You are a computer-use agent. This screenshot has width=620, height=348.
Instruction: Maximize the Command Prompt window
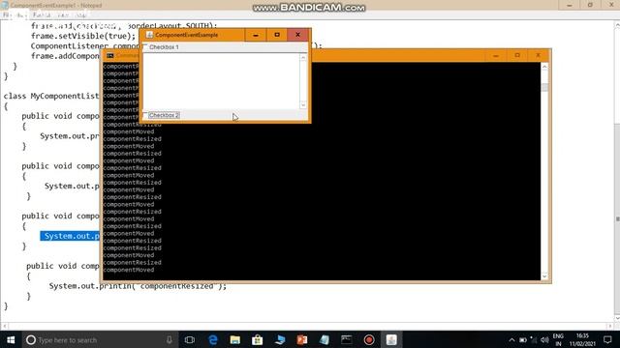point(517,56)
